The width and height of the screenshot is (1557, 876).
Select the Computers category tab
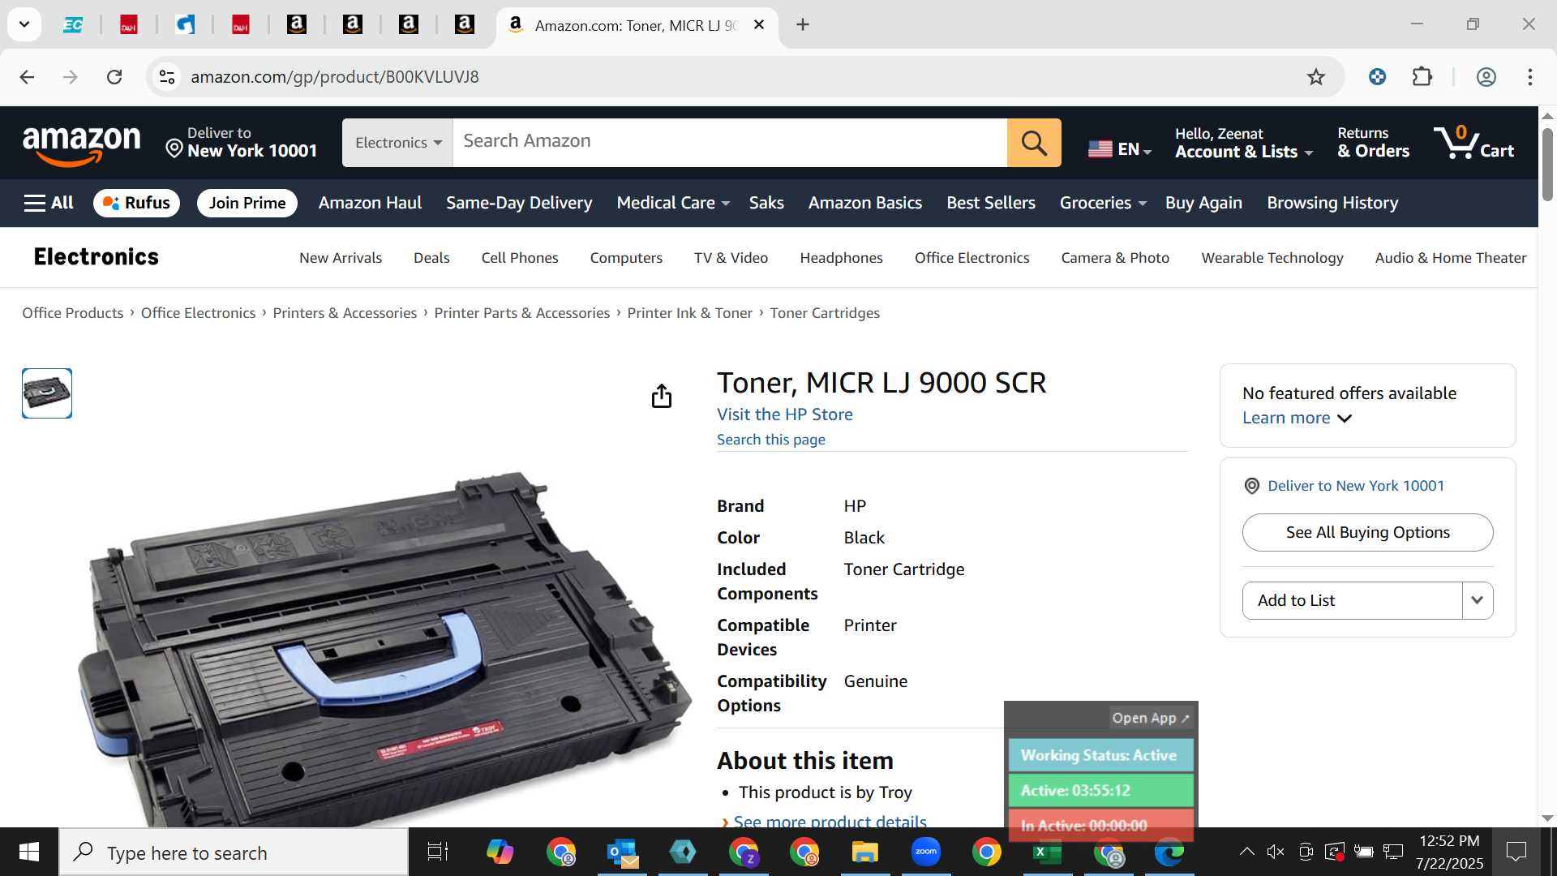(x=625, y=258)
